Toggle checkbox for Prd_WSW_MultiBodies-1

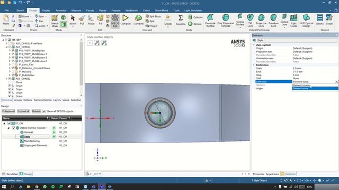pyautogui.click(x=13, y=54)
